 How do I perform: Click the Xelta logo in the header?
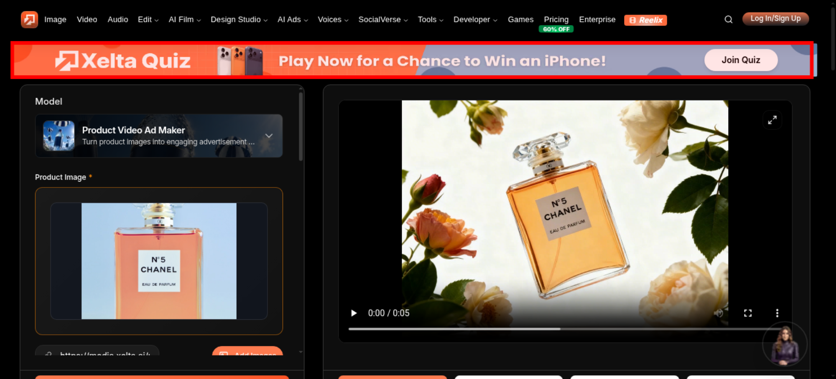[29, 20]
